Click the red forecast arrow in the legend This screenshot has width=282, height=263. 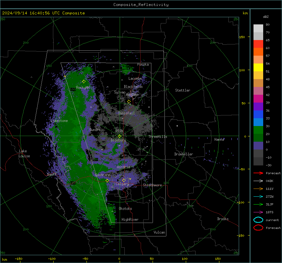(x=258, y=173)
